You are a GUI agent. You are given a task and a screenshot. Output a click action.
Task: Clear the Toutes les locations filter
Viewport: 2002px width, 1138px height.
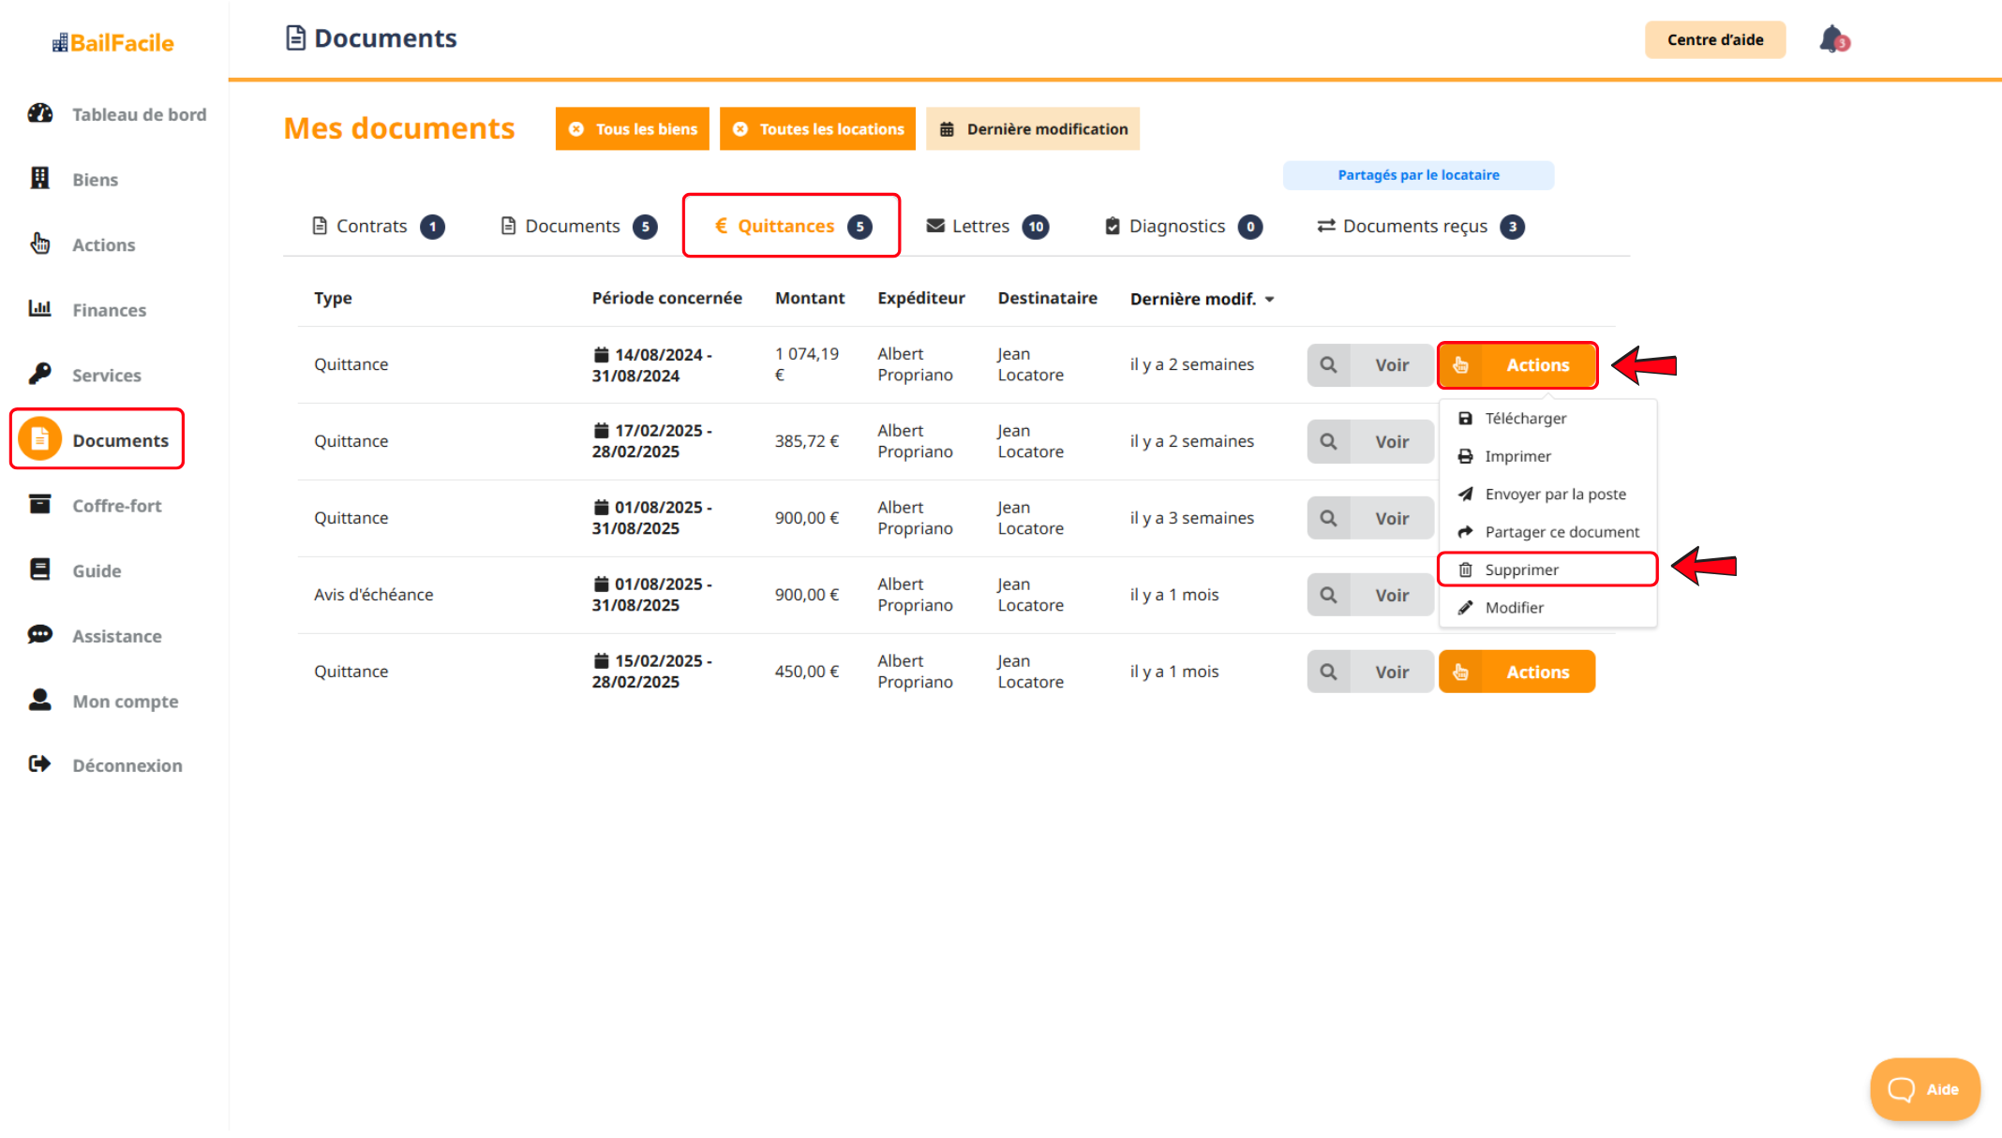point(740,129)
